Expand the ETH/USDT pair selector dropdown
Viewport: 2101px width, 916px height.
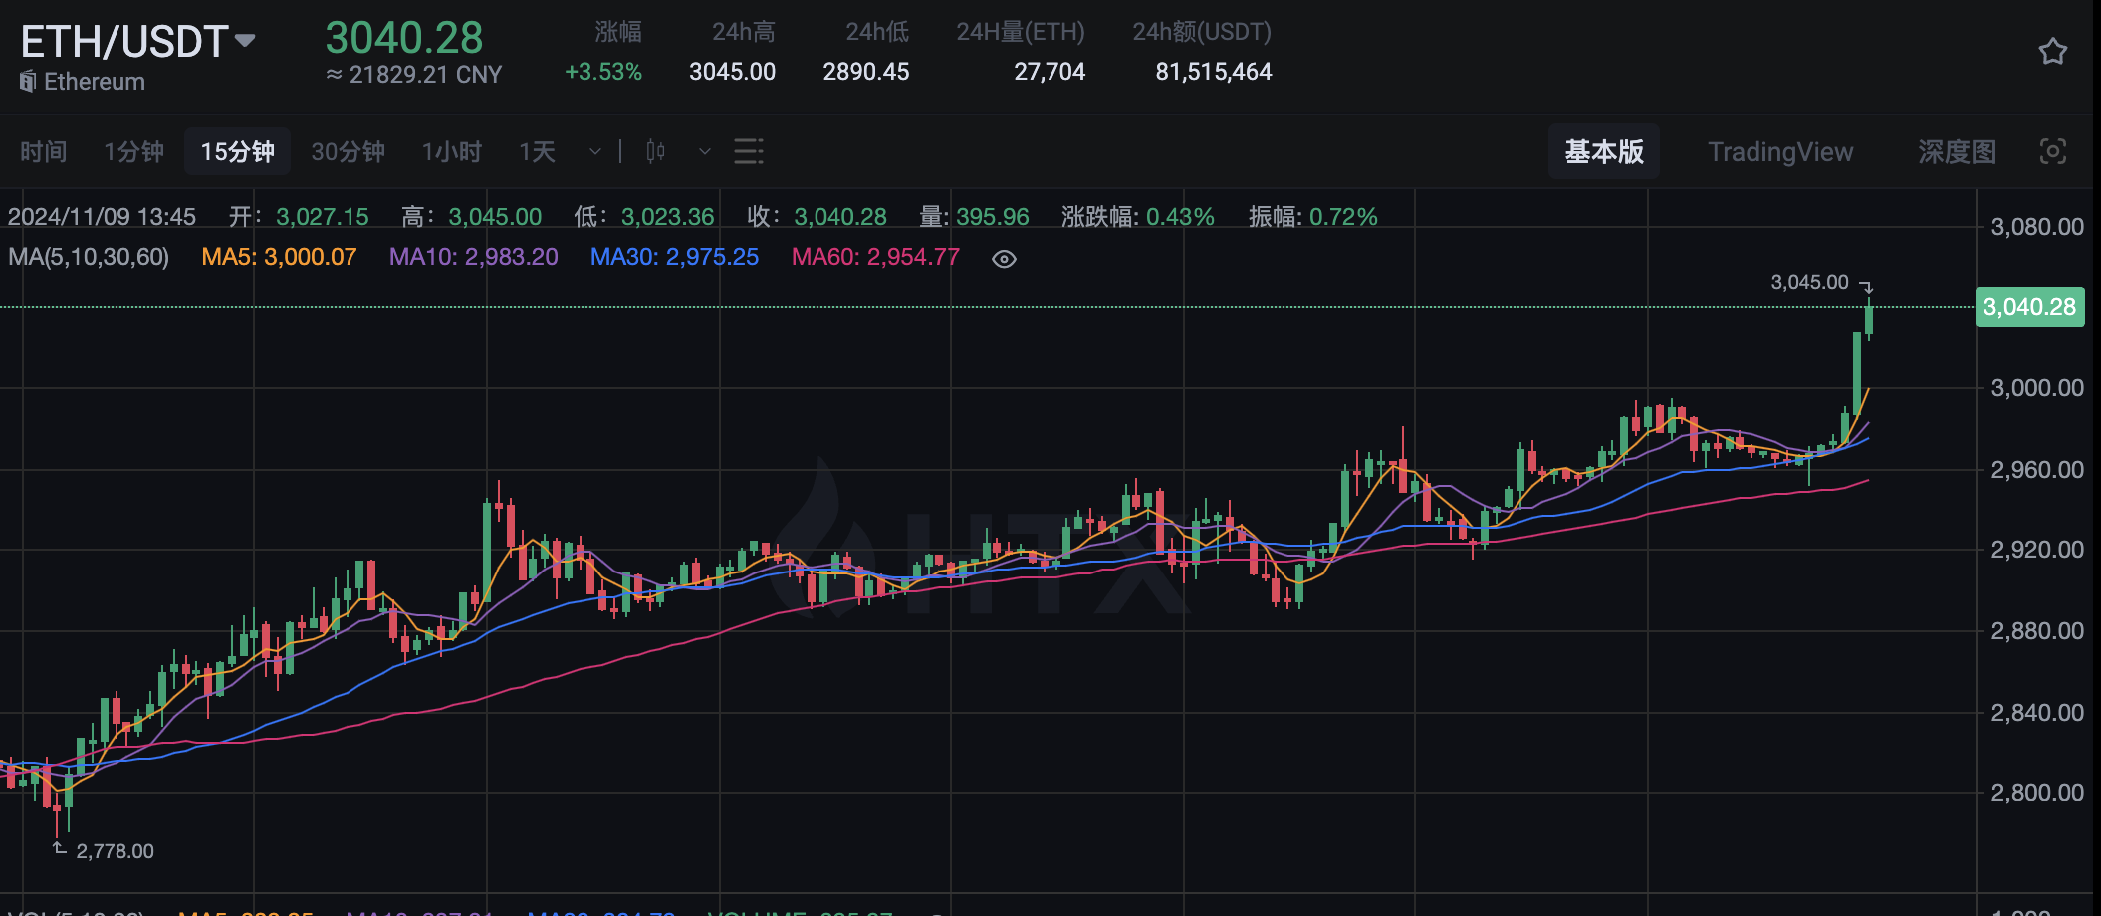[x=244, y=40]
